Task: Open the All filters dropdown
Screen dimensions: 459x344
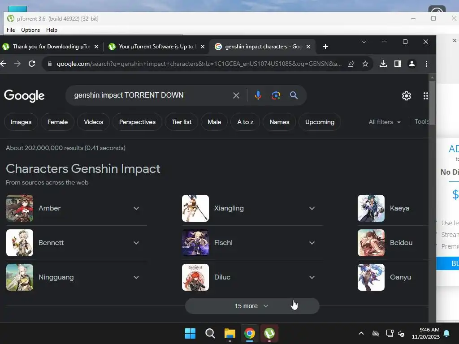Action: point(384,122)
